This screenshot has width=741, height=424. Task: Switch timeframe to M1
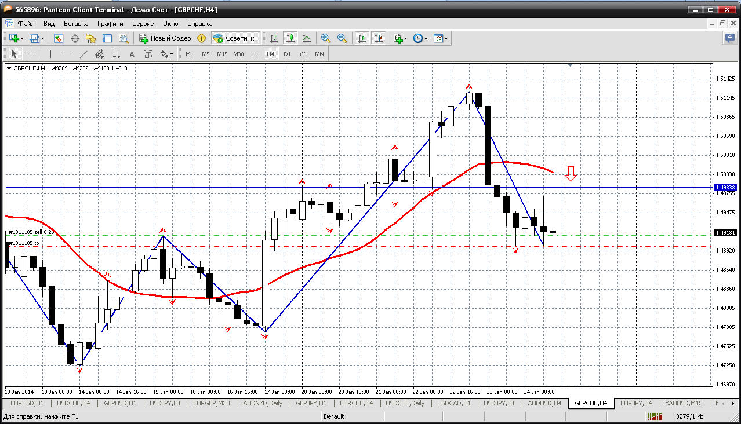click(x=190, y=54)
